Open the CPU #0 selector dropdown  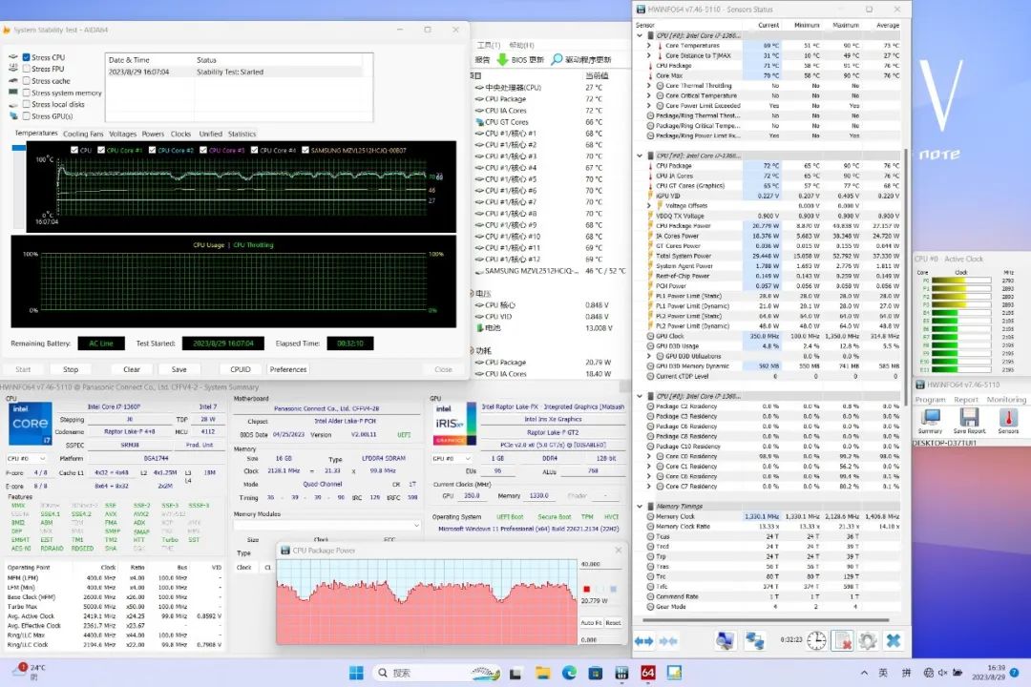coord(28,459)
